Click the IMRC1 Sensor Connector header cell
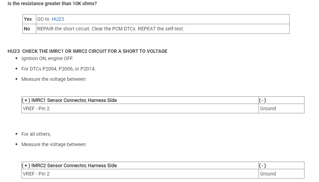The height and width of the screenshot is (182, 319). pos(69,100)
